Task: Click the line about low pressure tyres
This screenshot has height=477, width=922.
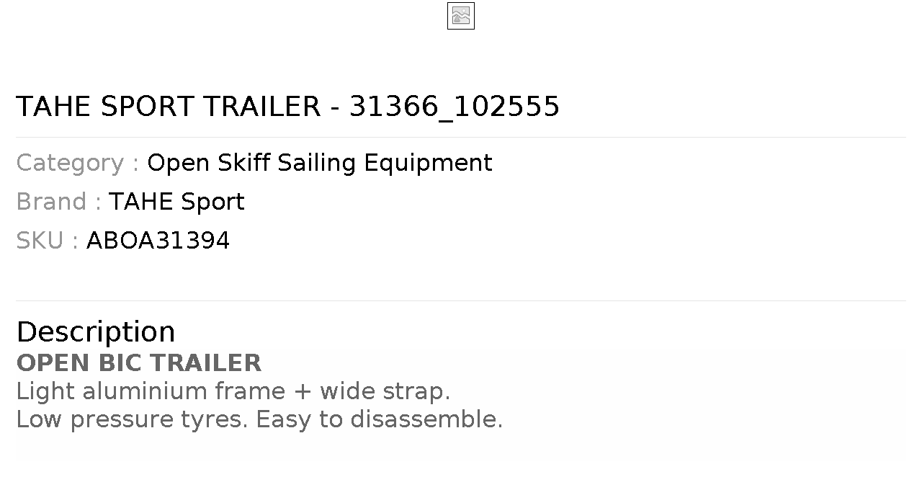Action: [259, 419]
